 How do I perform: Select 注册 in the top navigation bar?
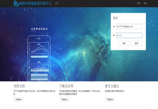[x=139, y=3]
